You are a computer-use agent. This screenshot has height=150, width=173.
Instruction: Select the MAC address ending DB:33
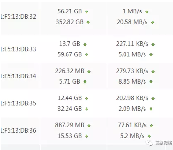pyautogui.click(x=19, y=49)
